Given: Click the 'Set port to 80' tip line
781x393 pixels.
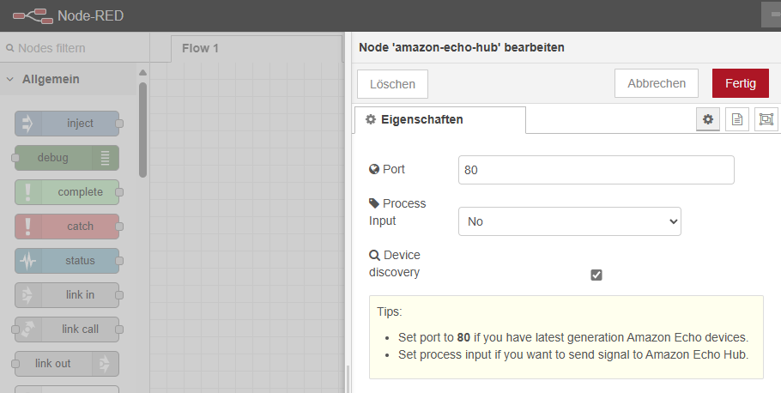Looking at the screenshot, I should tap(572, 338).
